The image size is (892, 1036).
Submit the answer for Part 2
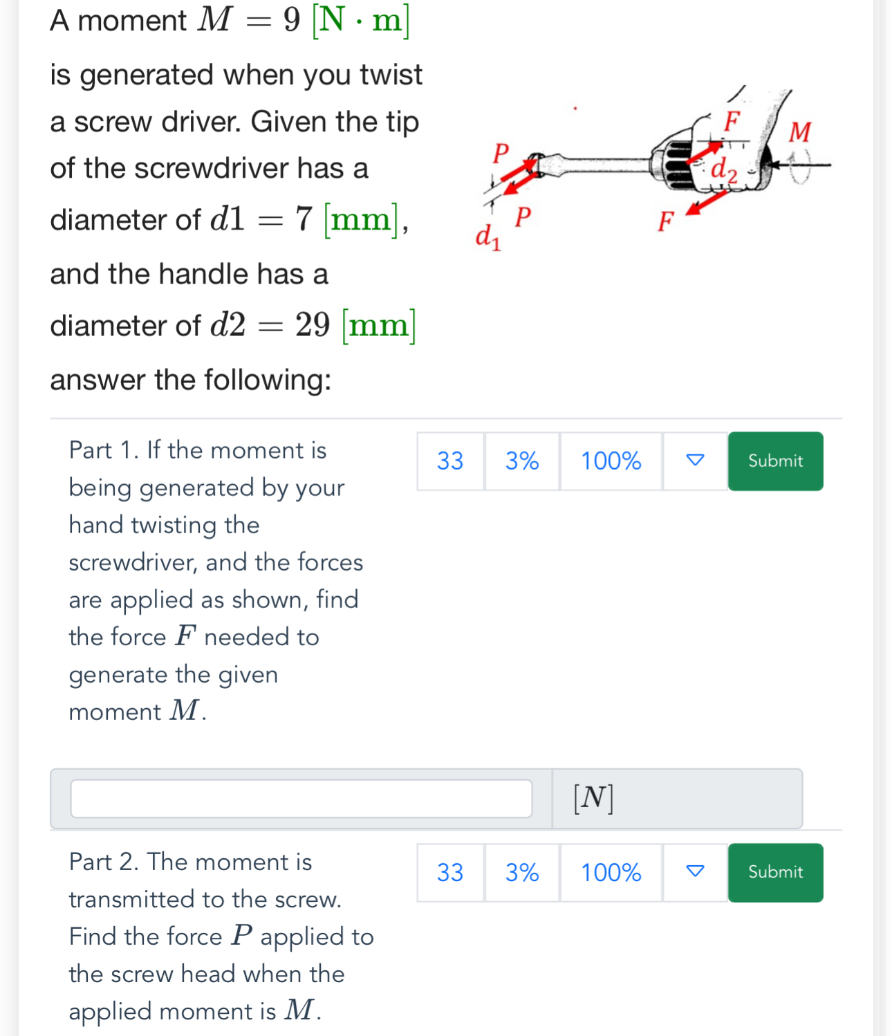click(775, 872)
